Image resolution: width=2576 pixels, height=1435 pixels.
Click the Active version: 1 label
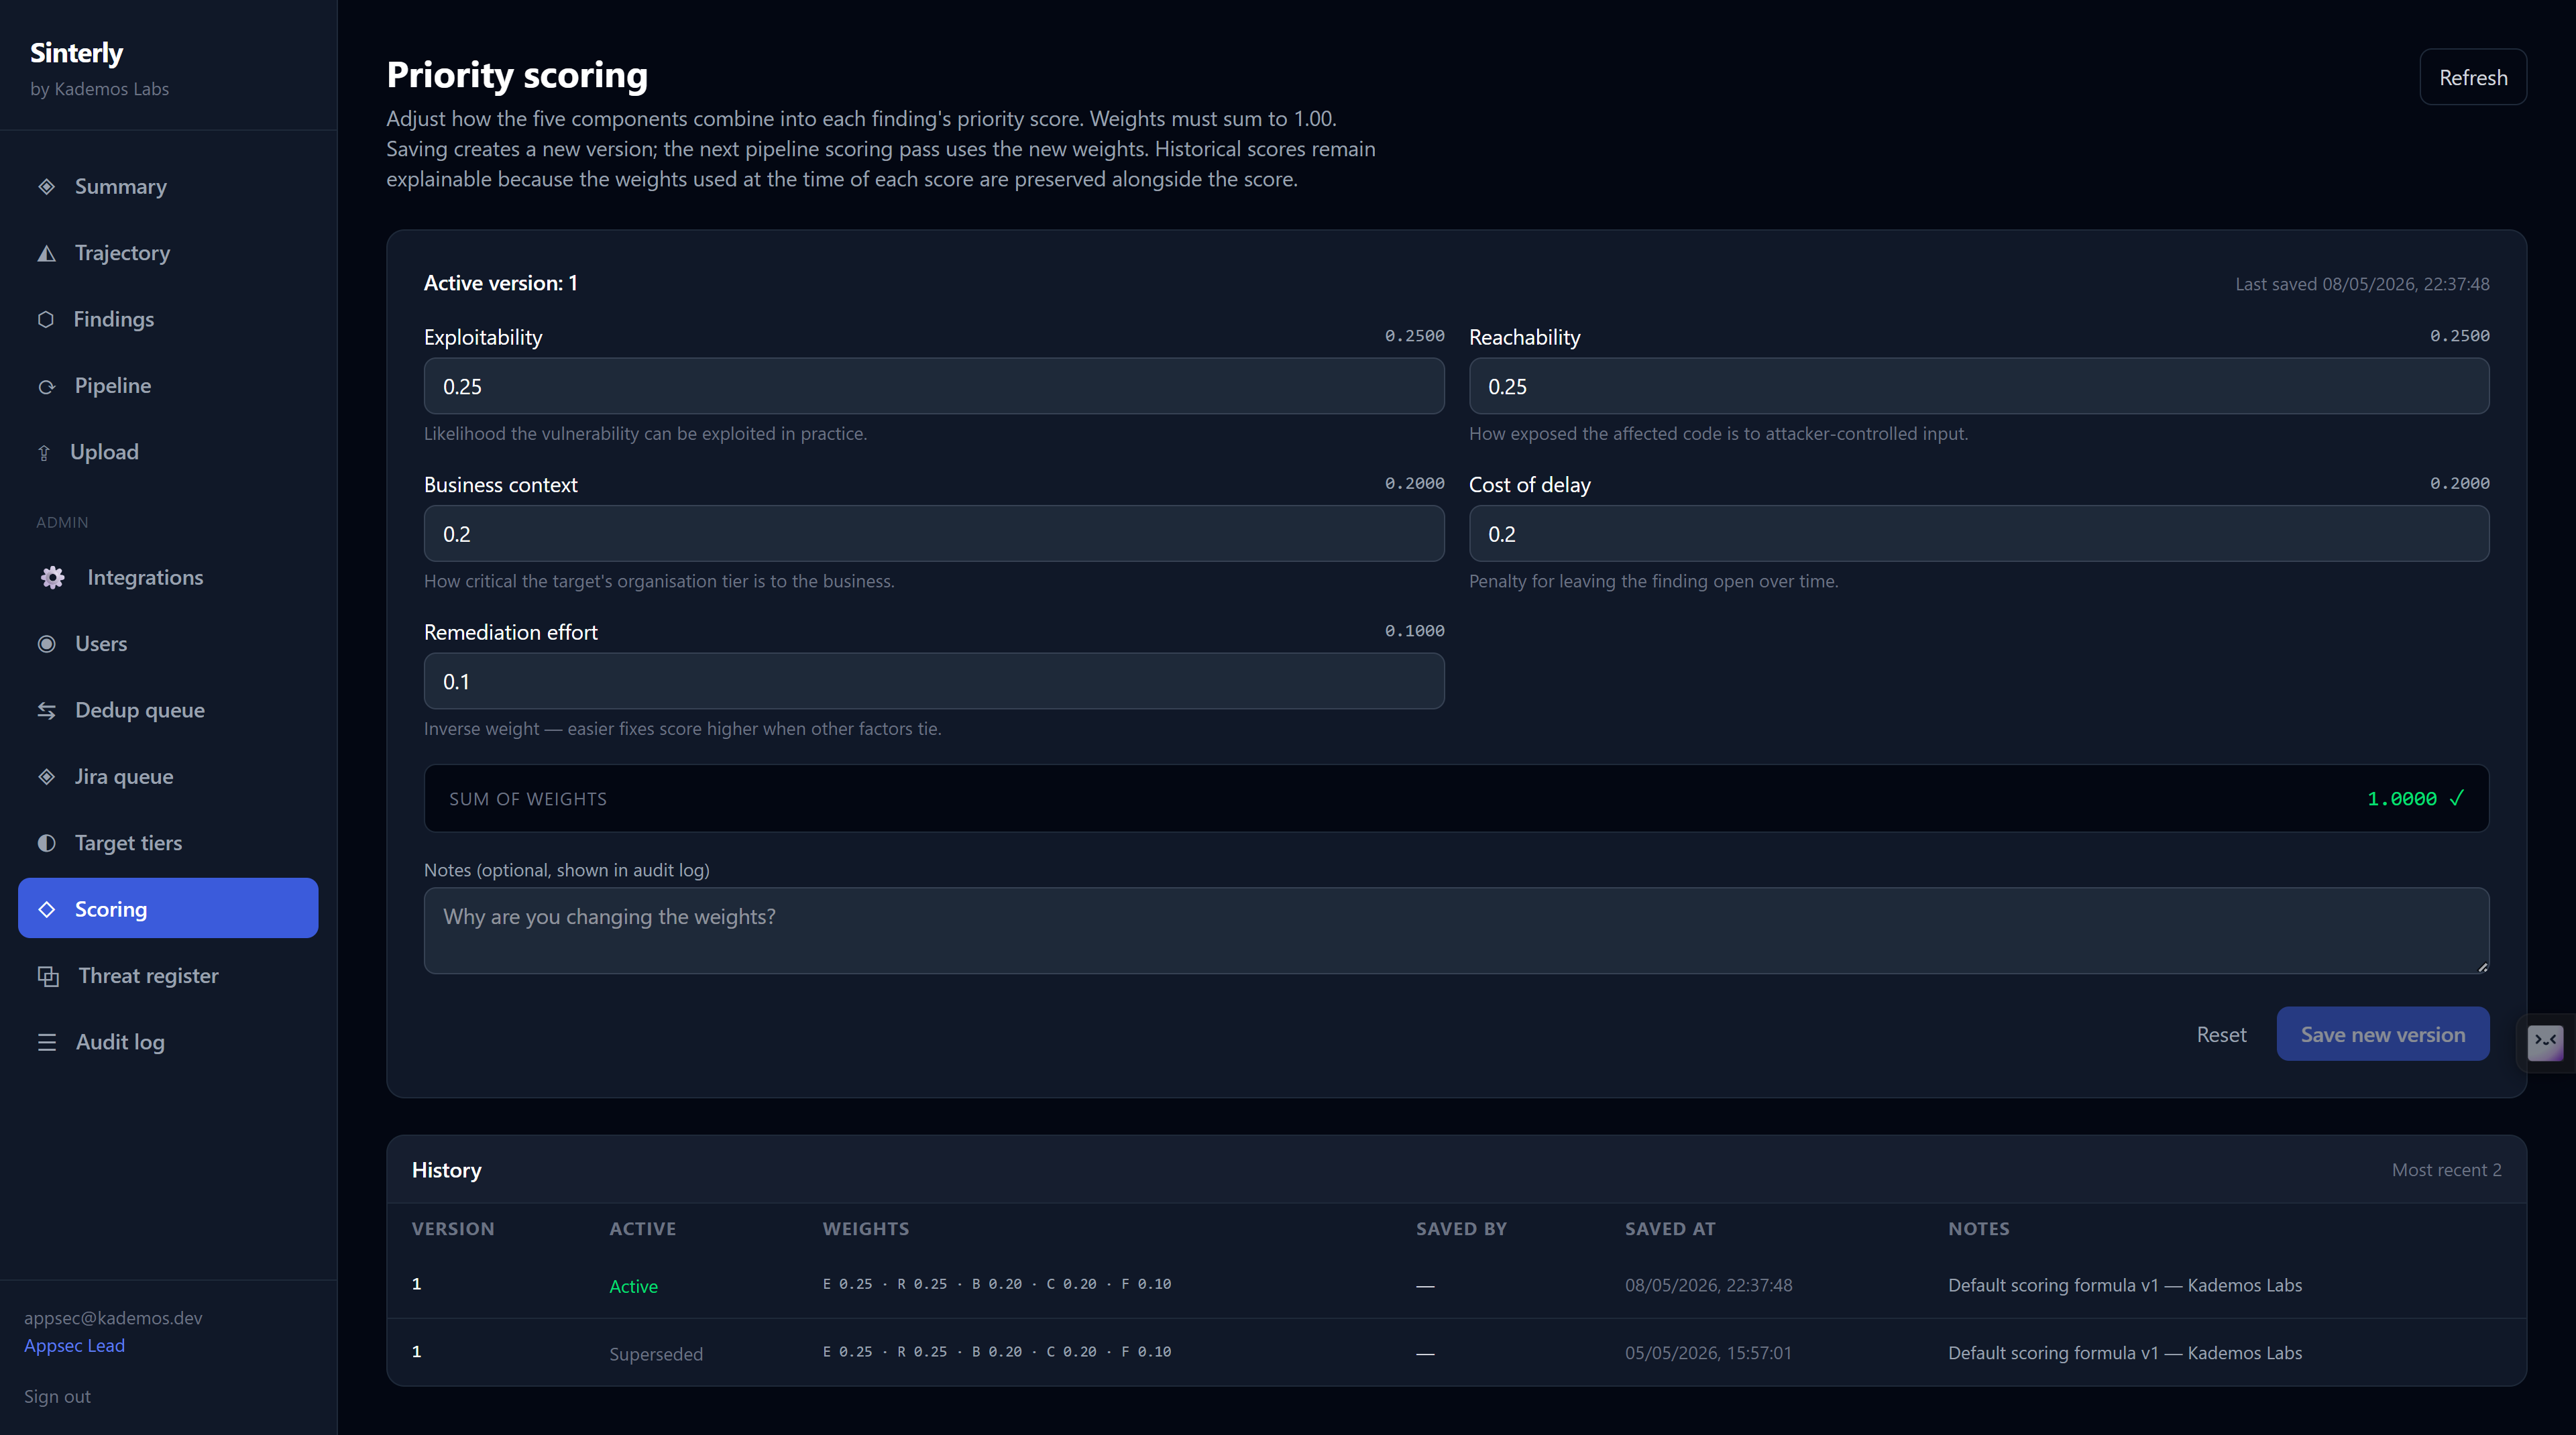click(x=500, y=283)
